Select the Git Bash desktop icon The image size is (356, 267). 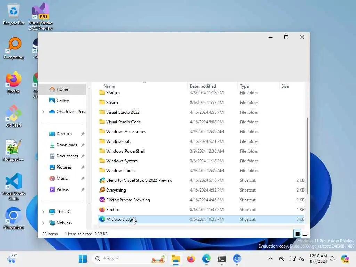[14, 116]
